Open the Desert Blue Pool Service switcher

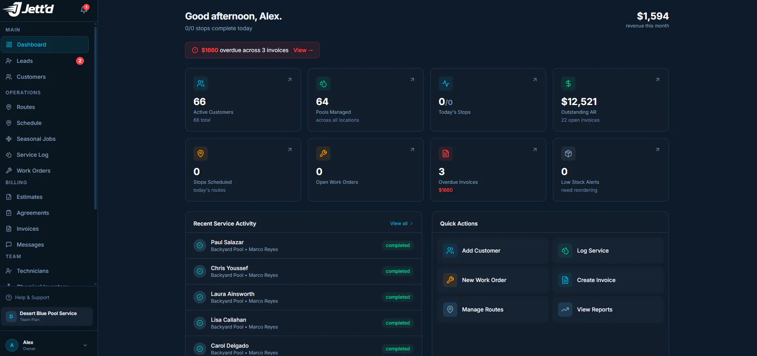pos(47,316)
